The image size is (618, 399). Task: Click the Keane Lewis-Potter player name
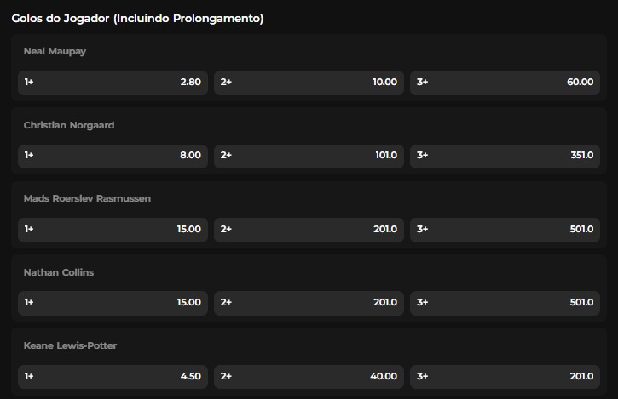pyautogui.click(x=69, y=345)
